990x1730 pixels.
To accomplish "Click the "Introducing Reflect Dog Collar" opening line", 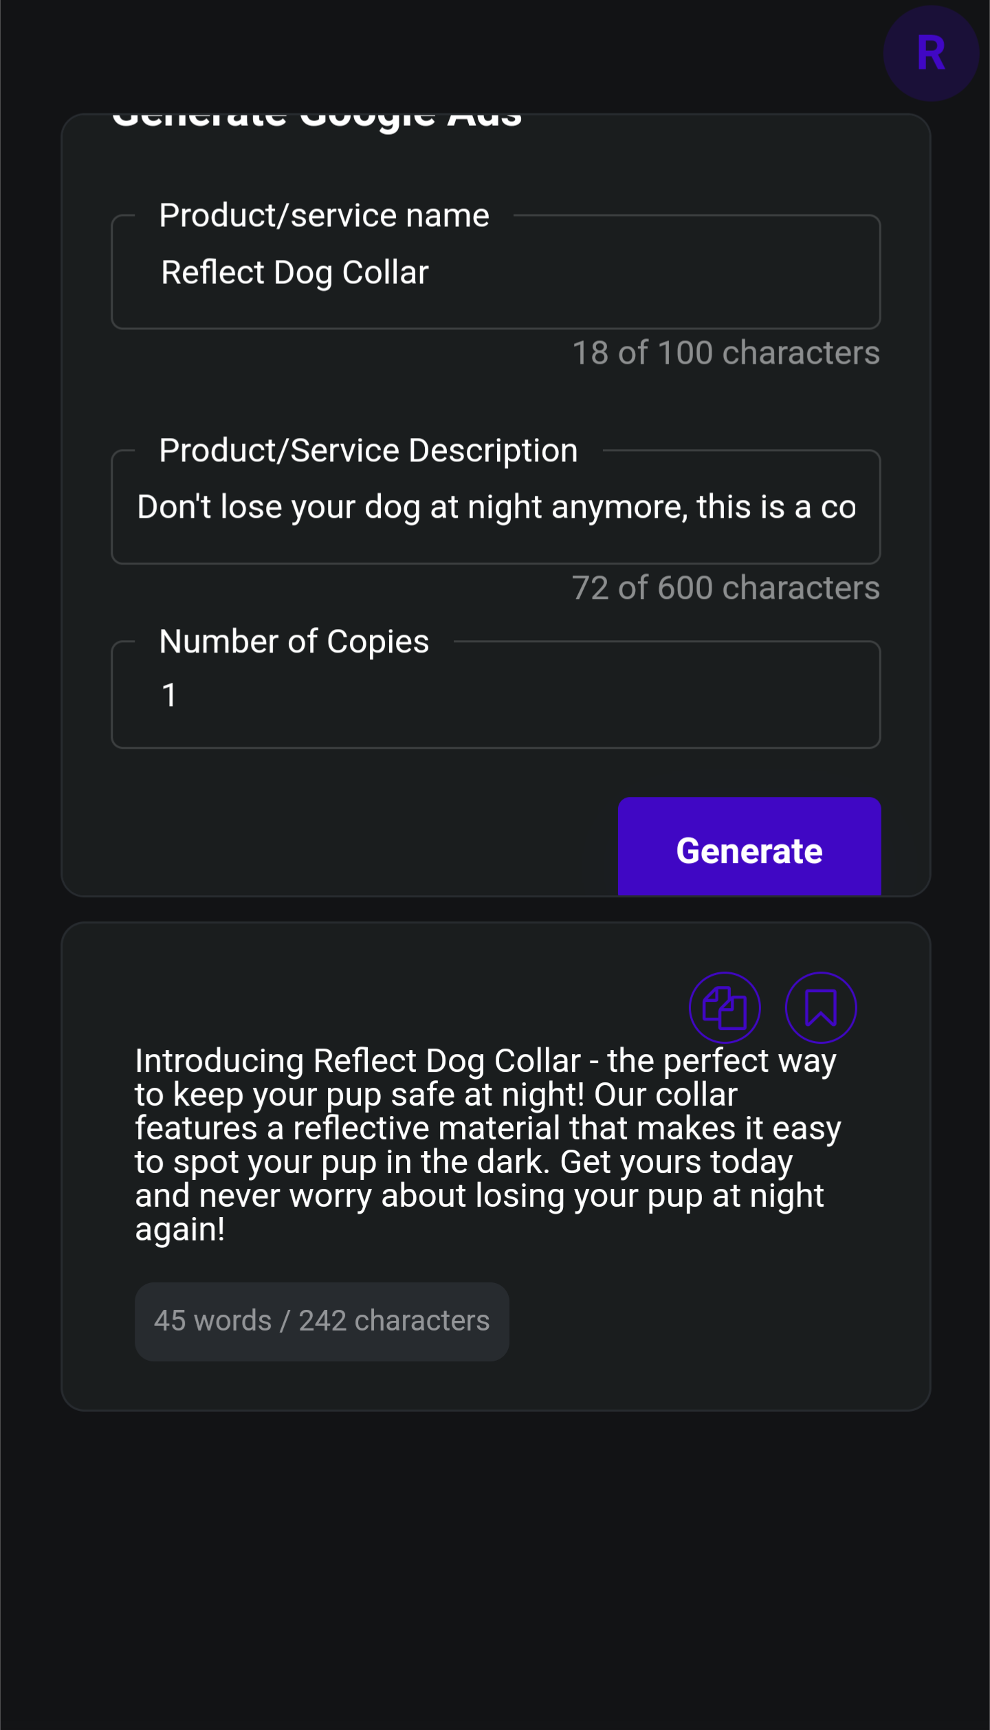I will pyautogui.click(x=357, y=1061).
